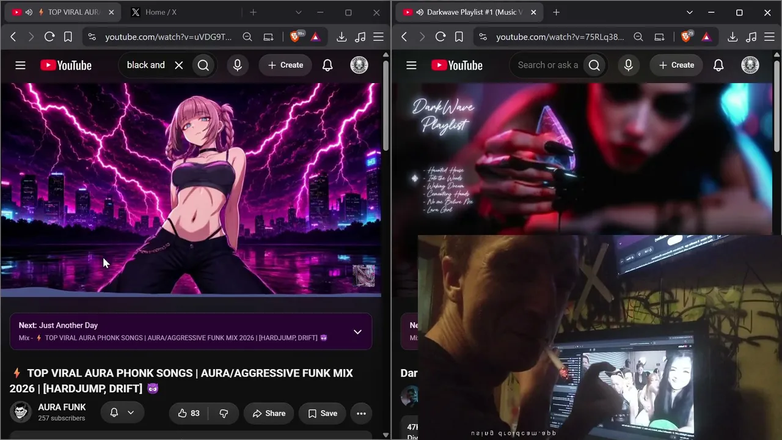Start voice search in left window

click(238, 65)
